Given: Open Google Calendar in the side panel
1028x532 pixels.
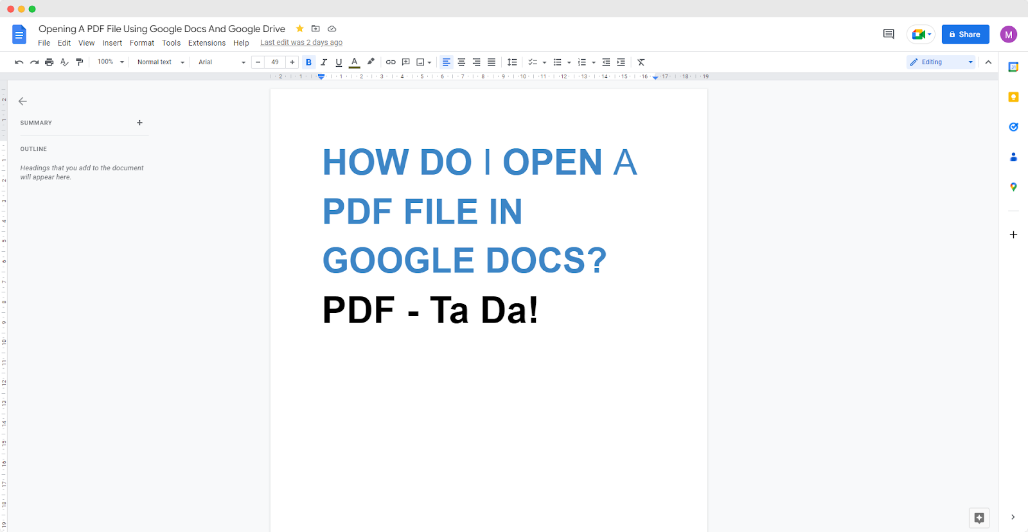Looking at the screenshot, I should [1013, 67].
